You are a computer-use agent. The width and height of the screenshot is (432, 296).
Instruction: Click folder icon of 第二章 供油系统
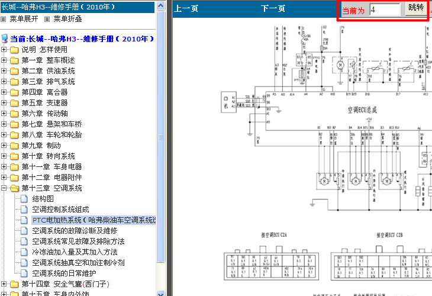pos(14,71)
